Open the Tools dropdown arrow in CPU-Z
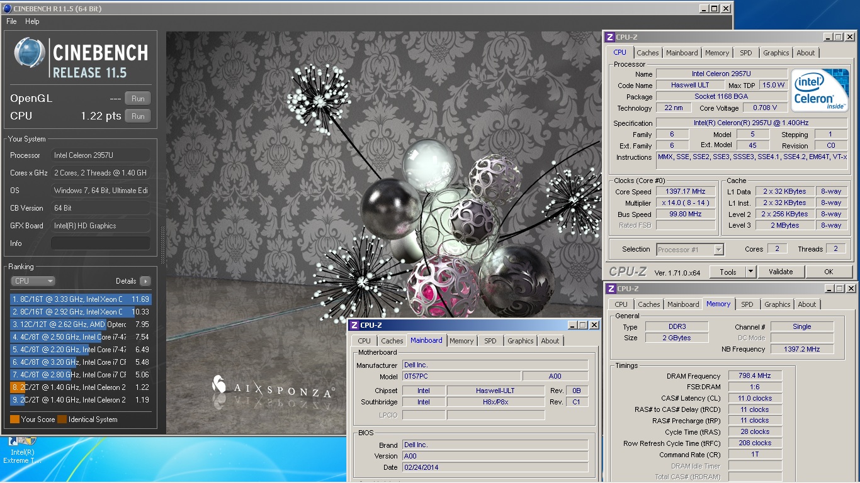860x483 pixels. (x=750, y=272)
